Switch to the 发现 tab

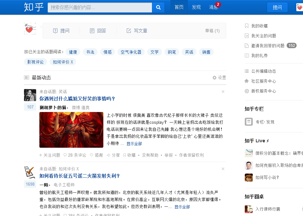pos(196,7)
